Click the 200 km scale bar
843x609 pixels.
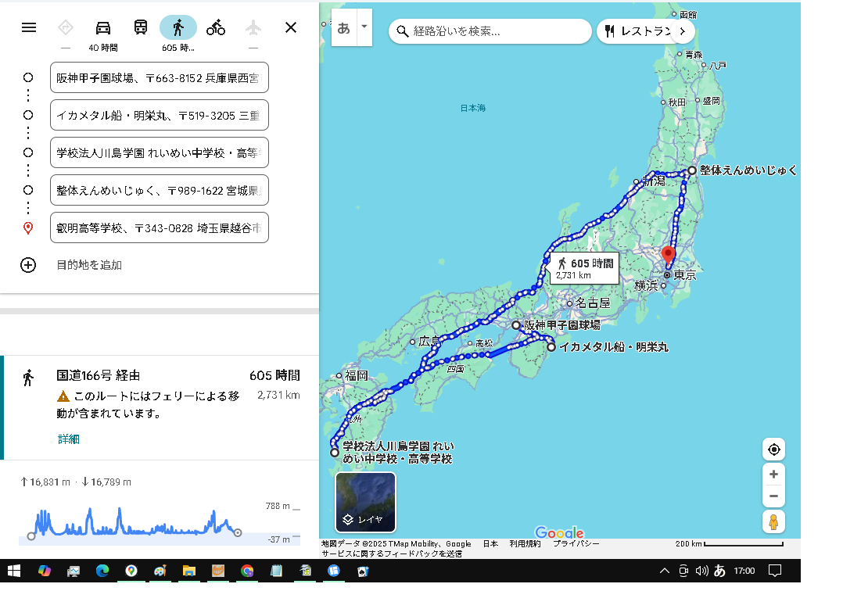click(x=729, y=544)
